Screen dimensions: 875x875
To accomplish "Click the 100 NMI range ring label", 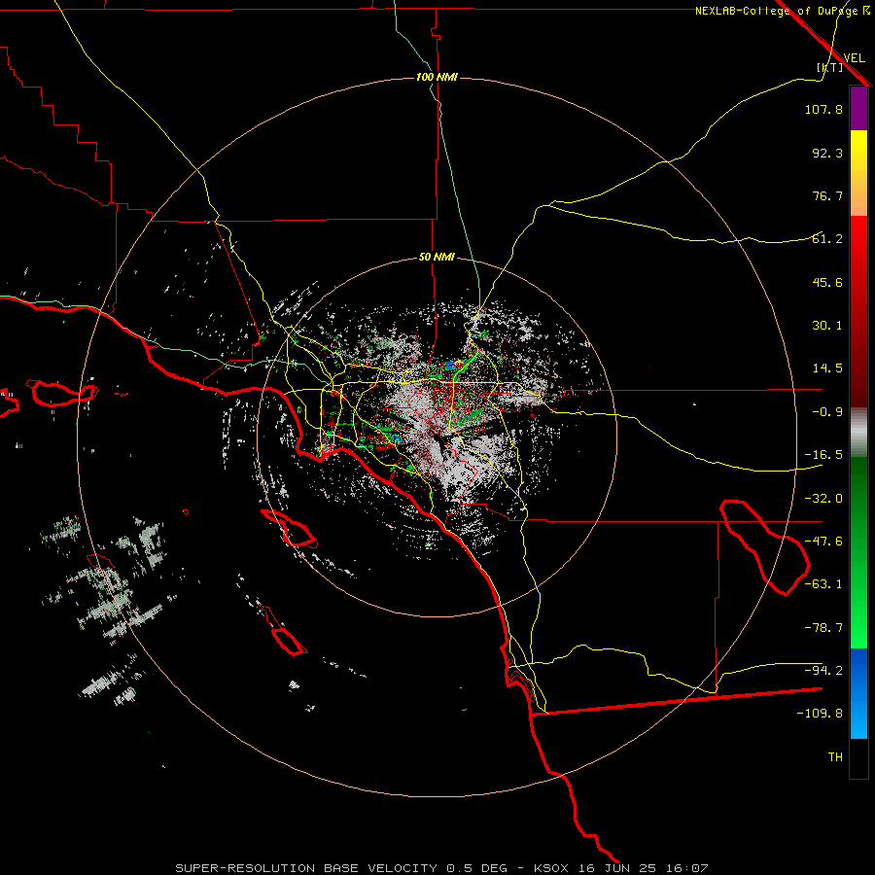I will pos(437,77).
